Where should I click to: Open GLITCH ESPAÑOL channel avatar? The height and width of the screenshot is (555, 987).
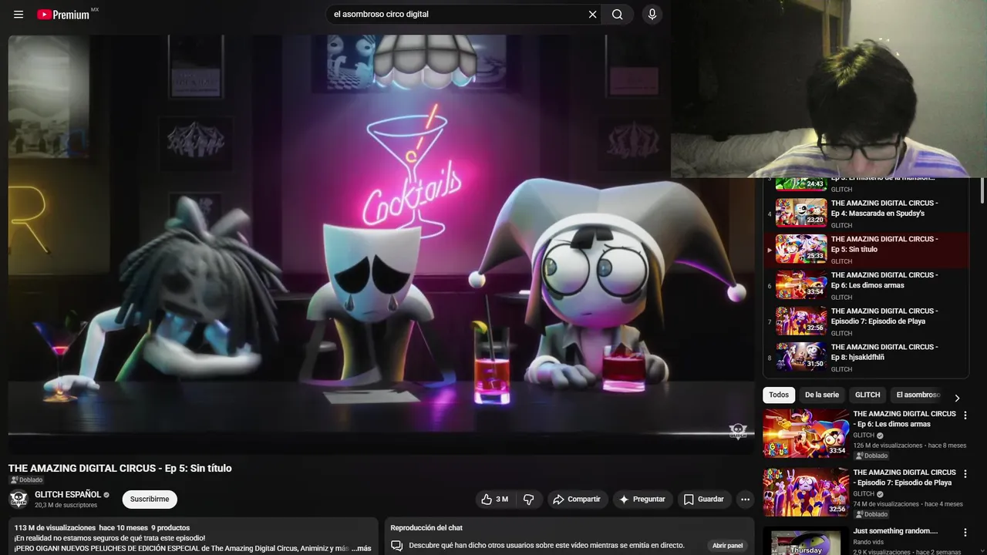coord(19,499)
